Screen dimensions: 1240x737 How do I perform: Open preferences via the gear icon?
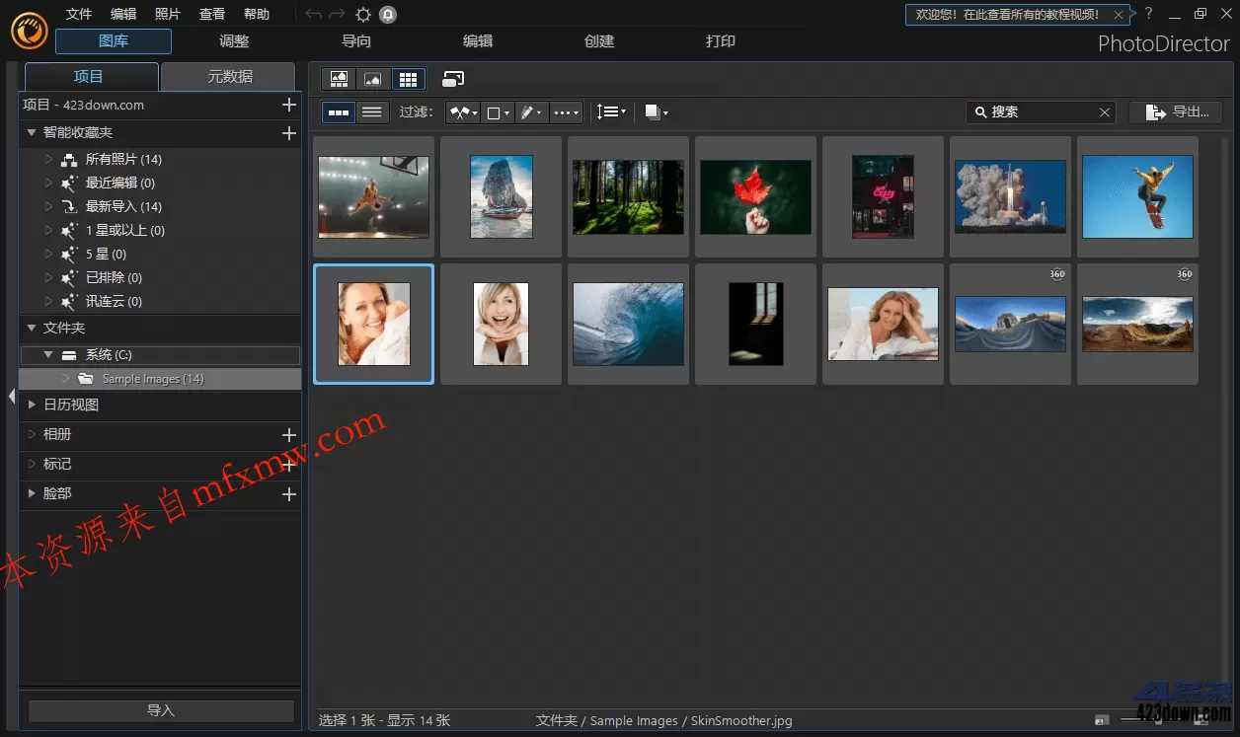pyautogui.click(x=363, y=14)
